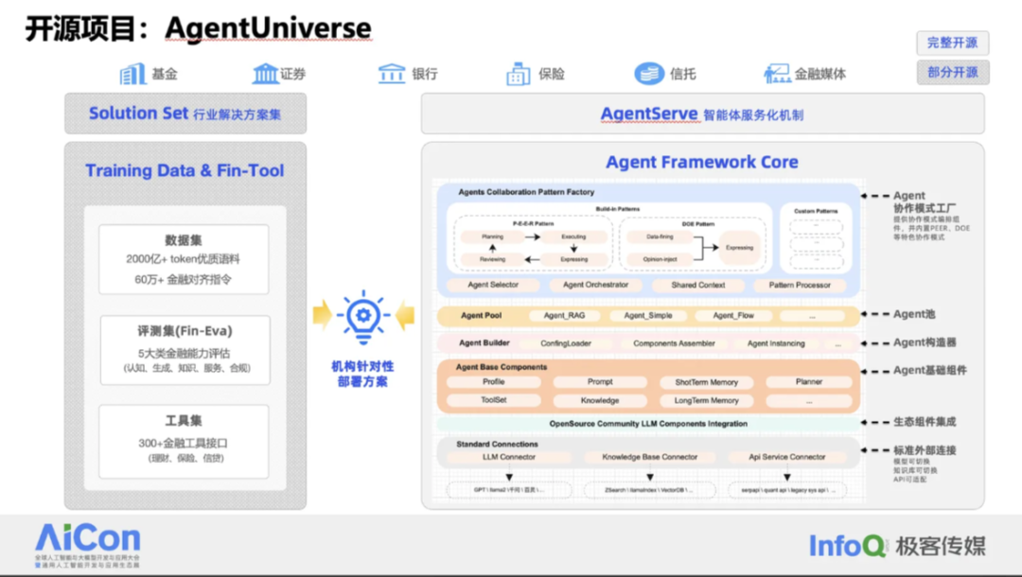Viewport: 1022px width, 577px height.
Task: Click the 金融媒体 financial media icon
Action: (777, 74)
